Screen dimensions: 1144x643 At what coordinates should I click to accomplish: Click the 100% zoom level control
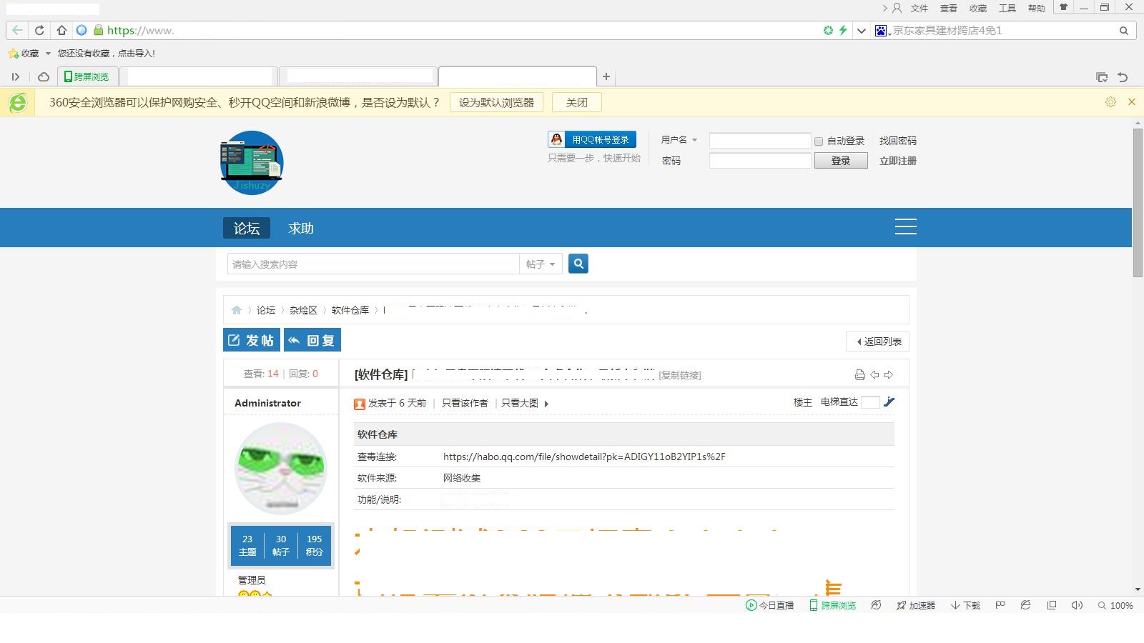(1116, 605)
